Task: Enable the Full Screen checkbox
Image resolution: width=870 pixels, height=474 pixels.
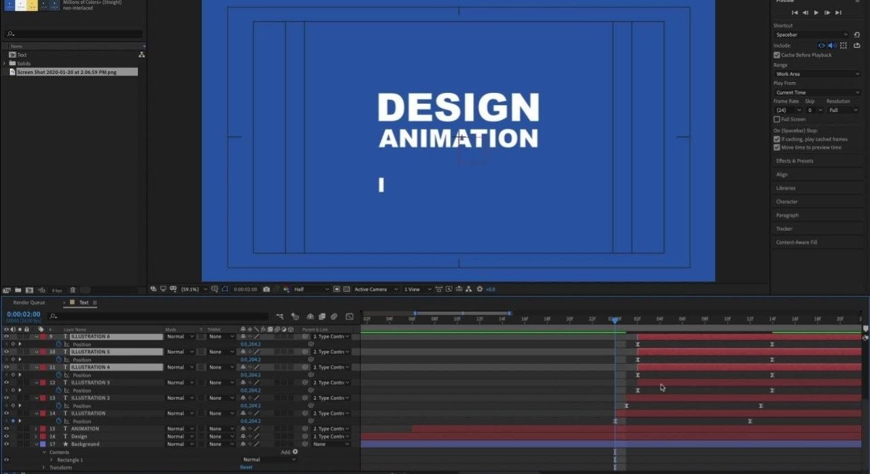Action: [777, 120]
